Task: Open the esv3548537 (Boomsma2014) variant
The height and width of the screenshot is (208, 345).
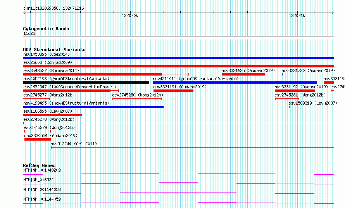Action: pyautogui.click(x=51, y=70)
